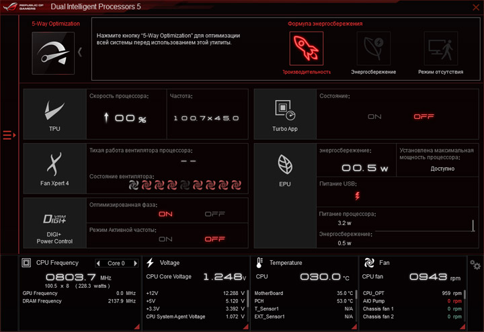The image size is (484, 332).
Task: Click the Питание процессора 3.2 w value
Action: click(x=344, y=223)
